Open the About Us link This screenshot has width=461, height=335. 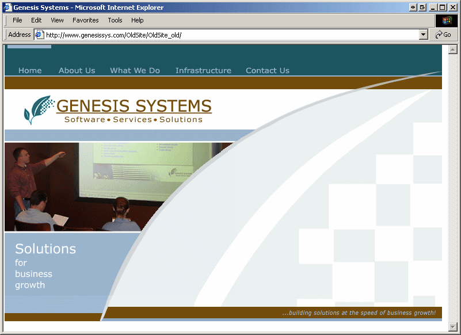pos(77,71)
